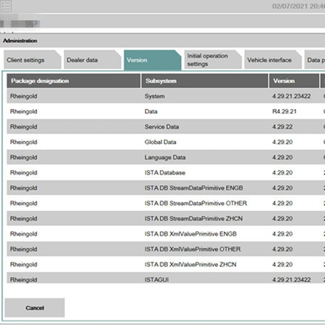Image resolution: width=325 pixels, height=325 pixels.
Task: Click Language Data version 4.29.20
Action: tap(282, 157)
